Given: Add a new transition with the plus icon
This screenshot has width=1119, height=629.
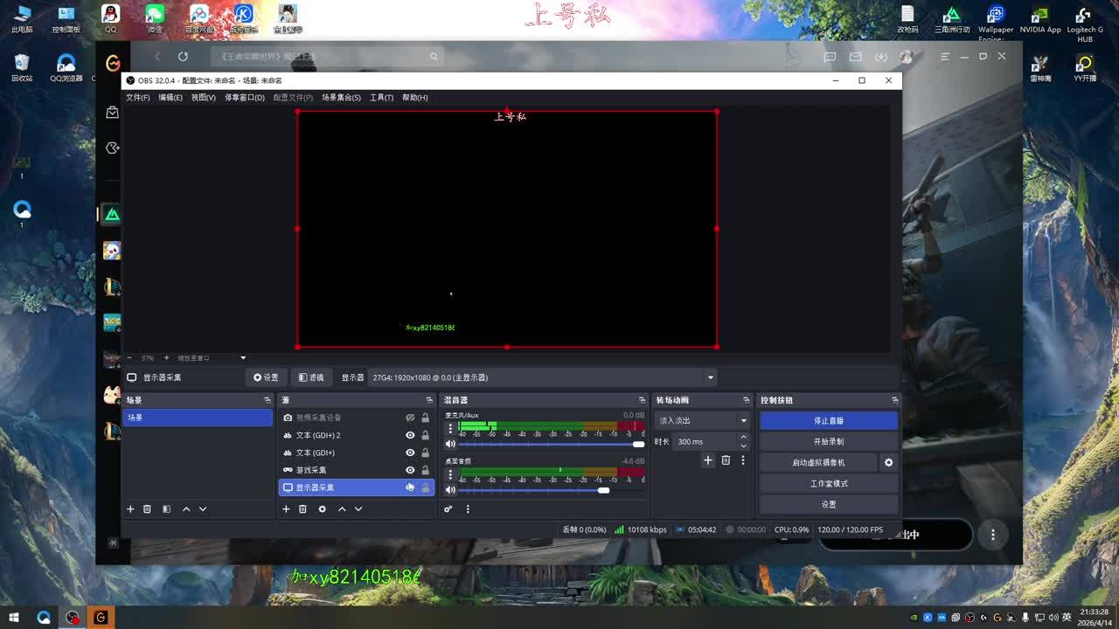Looking at the screenshot, I should 708,460.
